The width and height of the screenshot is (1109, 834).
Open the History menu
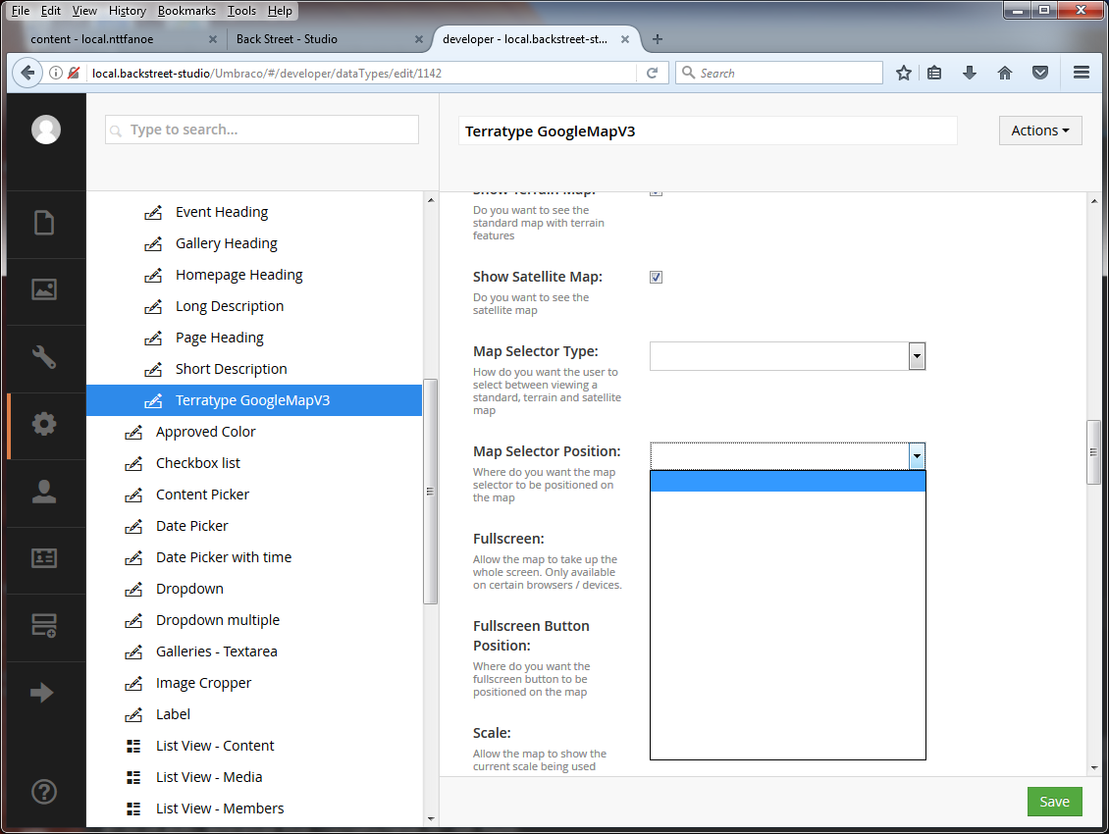(x=128, y=11)
